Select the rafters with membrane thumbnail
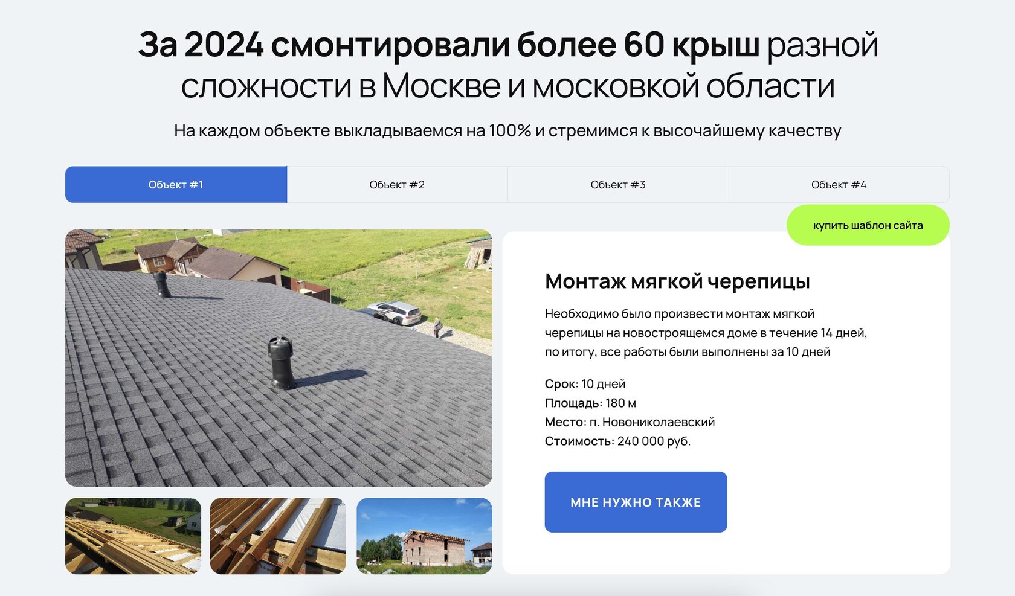1015x596 pixels. point(278,536)
